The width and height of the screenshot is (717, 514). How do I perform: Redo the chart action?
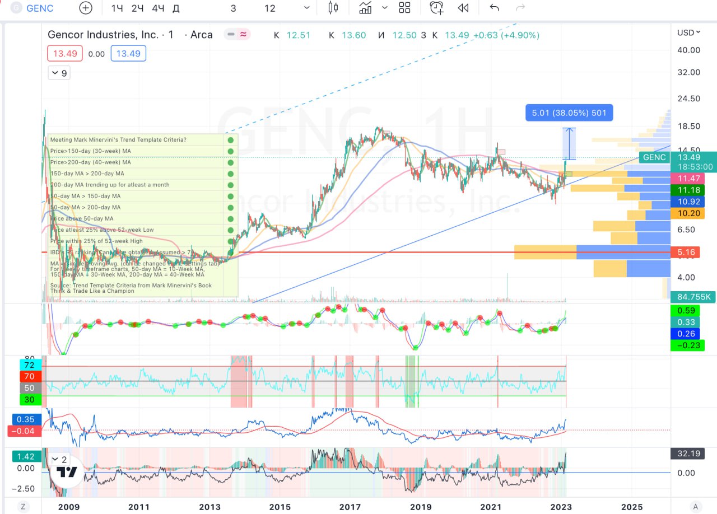pos(520,8)
